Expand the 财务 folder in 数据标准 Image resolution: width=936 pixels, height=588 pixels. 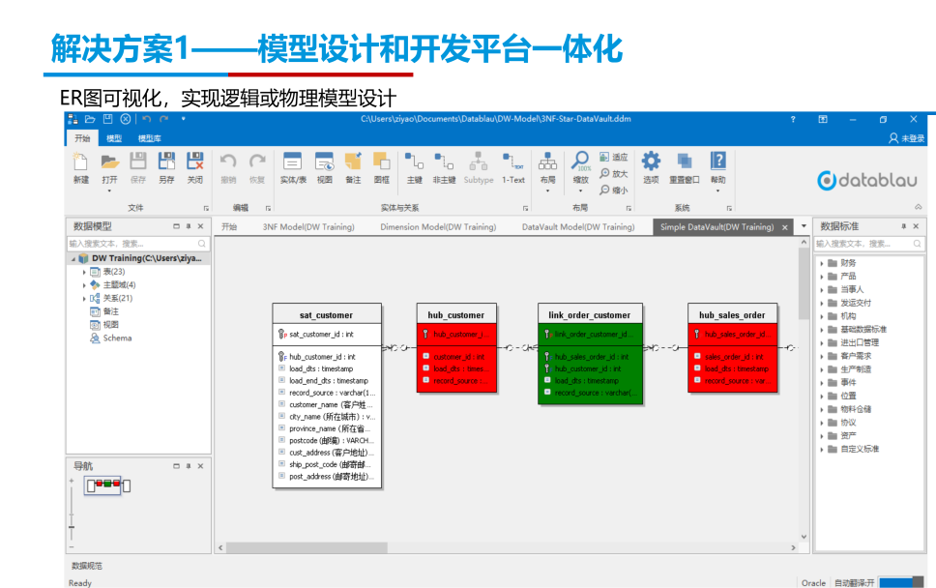pos(821,263)
